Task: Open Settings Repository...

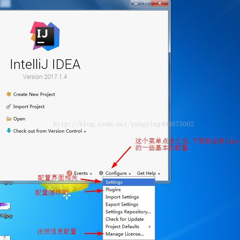Action: [x=129, y=212]
